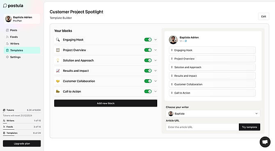Screen dimensions: 275x151
Task: Focus the Article URL input field
Action: pyautogui.click(x=202, y=127)
